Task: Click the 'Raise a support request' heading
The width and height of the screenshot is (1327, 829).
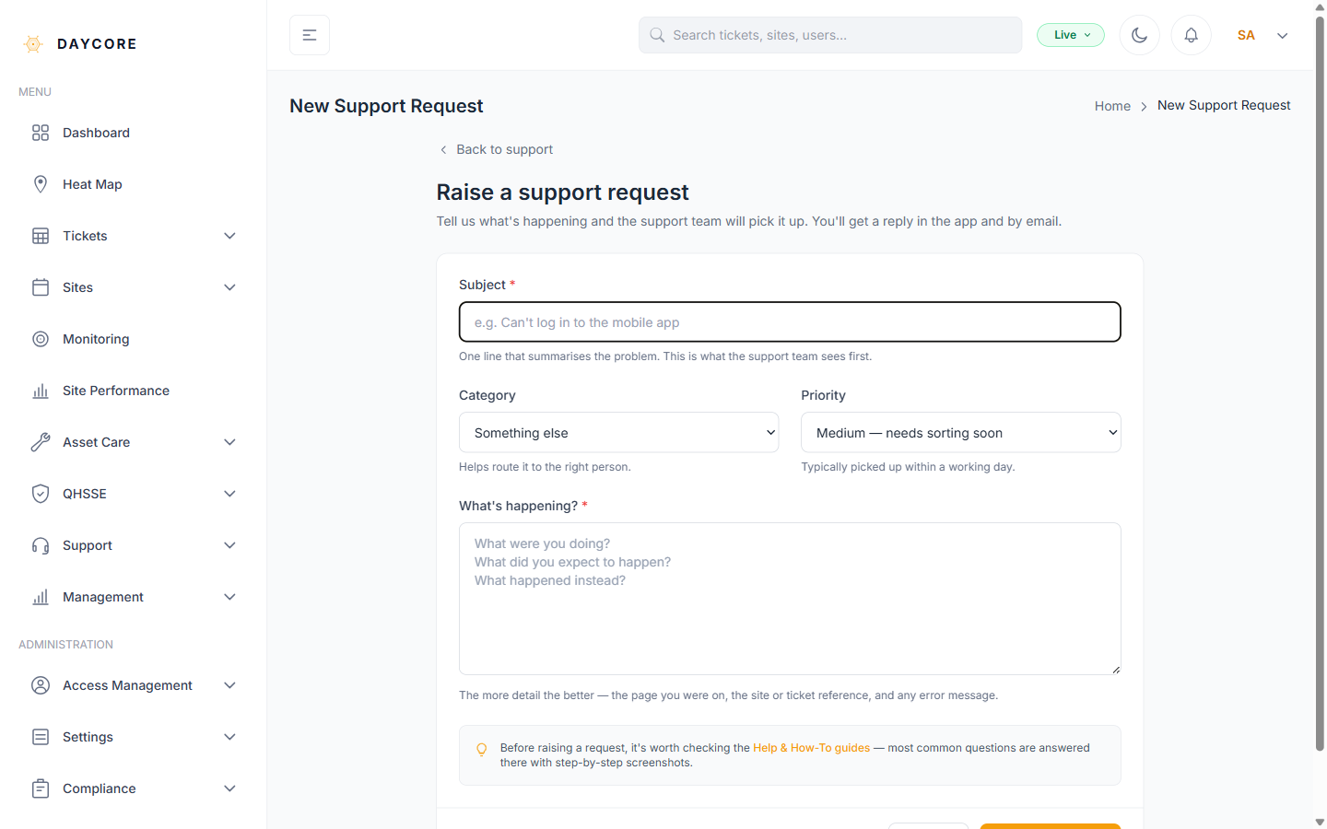Action: (x=562, y=192)
